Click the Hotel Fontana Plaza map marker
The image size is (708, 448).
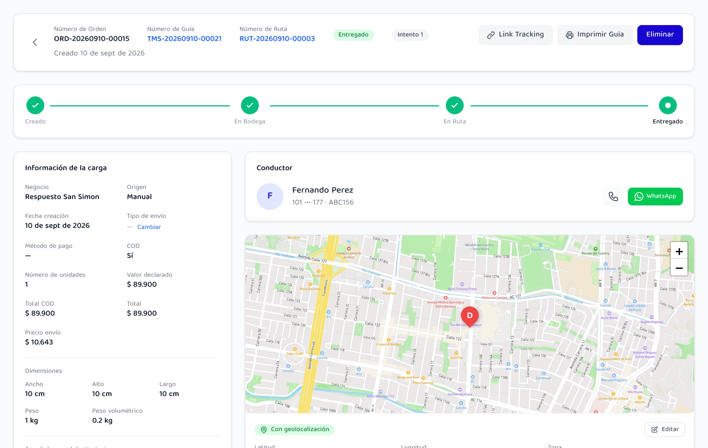[x=462, y=284]
